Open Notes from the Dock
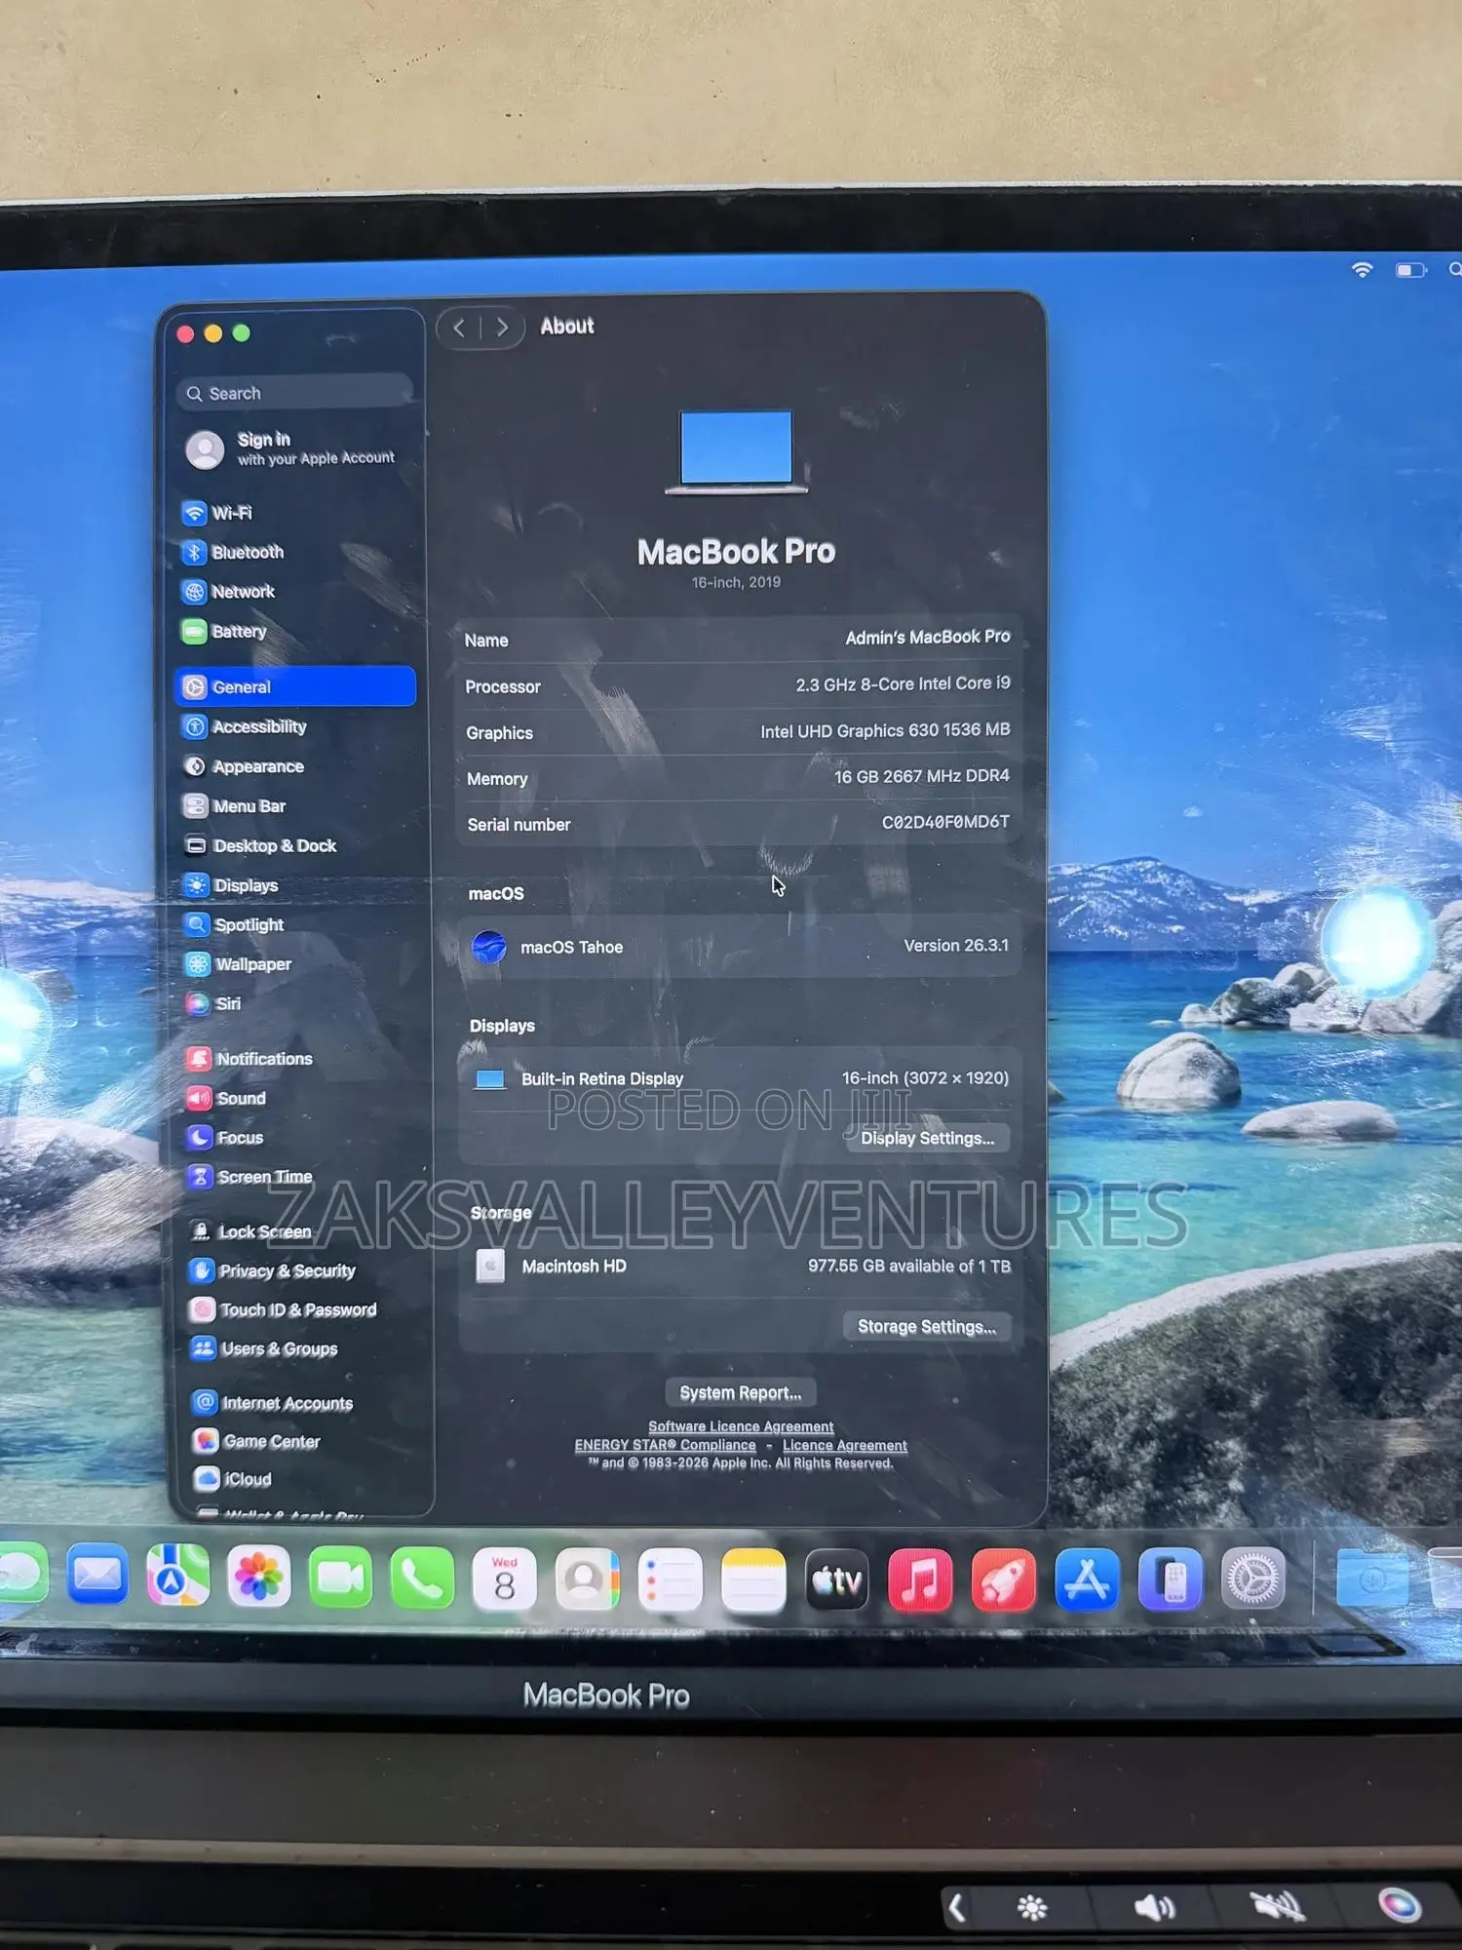The width and height of the screenshot is (1462, 1950). (x=753, y=1580)
